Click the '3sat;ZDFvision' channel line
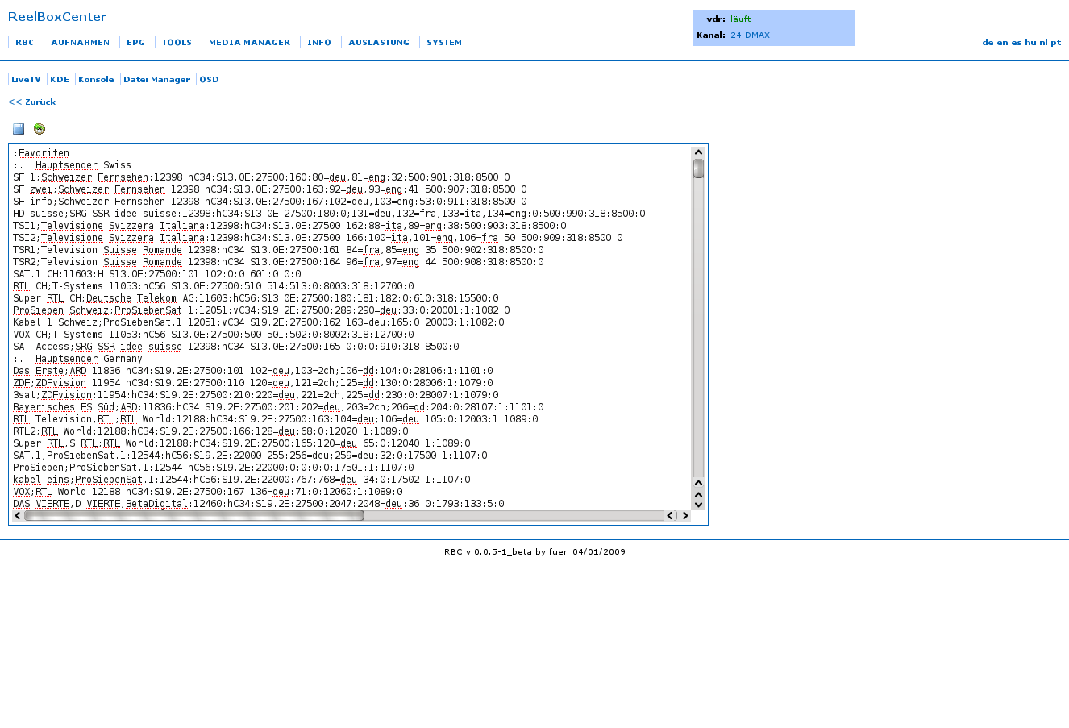1069x728 pixels. [256, 395]
